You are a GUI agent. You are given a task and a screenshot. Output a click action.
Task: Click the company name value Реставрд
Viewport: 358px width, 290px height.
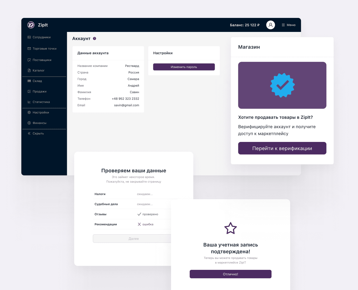132,66
